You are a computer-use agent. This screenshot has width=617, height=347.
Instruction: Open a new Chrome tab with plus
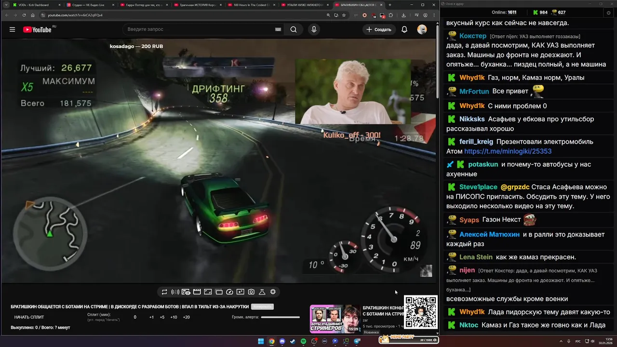[389, 5]
